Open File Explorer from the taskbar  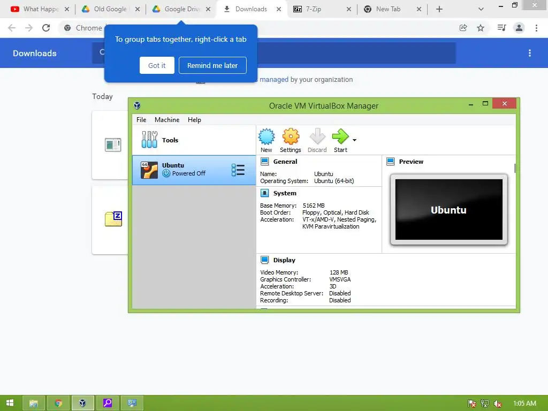(x=34, y=403)
